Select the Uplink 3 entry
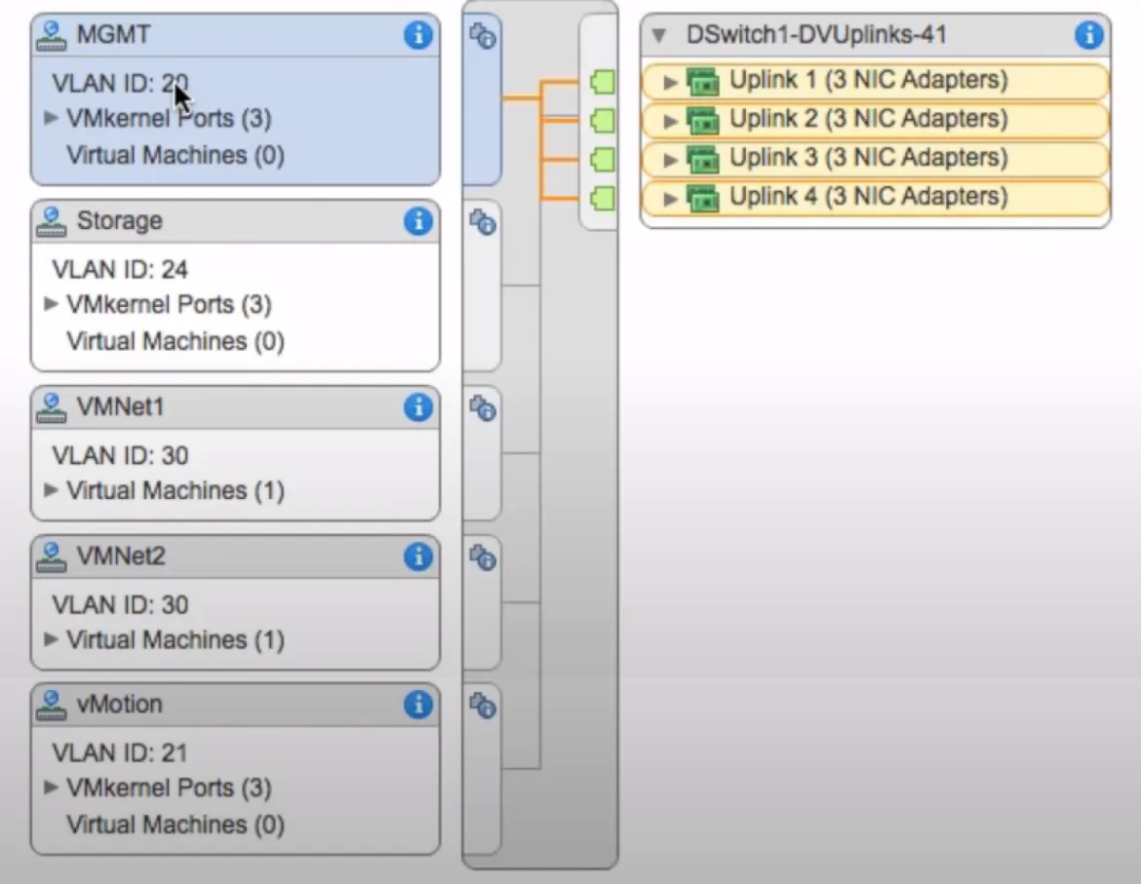1141x884 pixels. click(x=858, y=158)
